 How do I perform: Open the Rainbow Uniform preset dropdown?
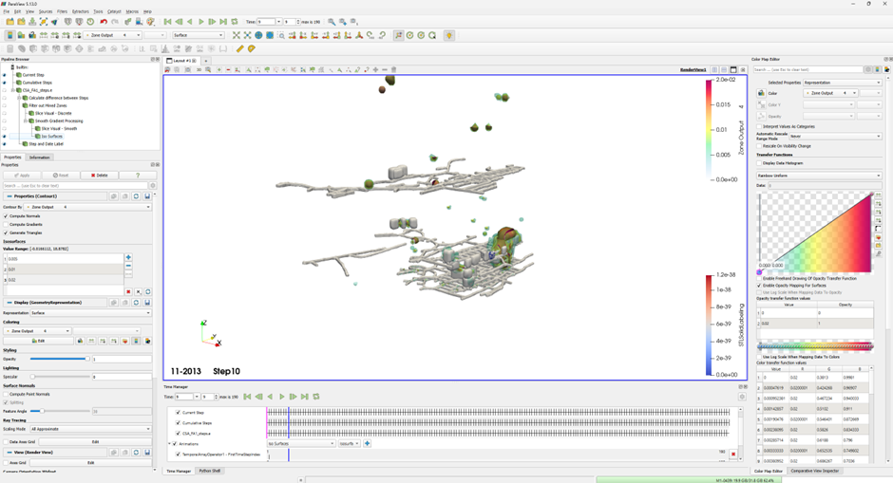coord(819,176)
